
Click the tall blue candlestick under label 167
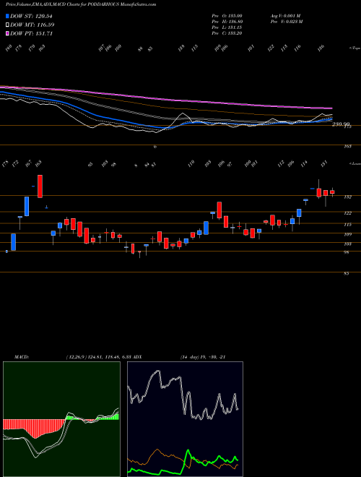[27, 206]
